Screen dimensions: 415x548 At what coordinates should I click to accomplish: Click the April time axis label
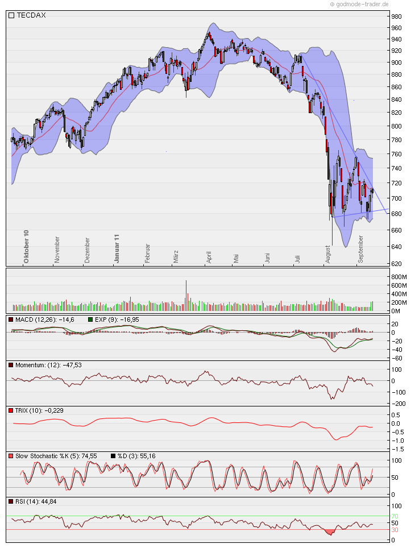209,257
